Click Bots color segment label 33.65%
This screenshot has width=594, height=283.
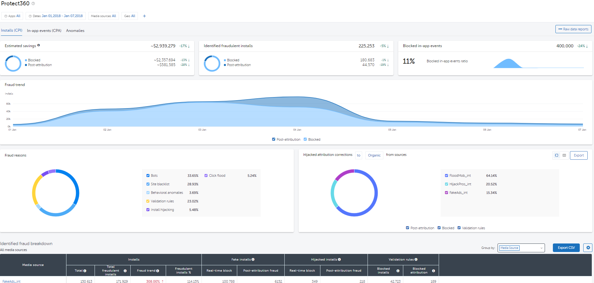[193, 175]
